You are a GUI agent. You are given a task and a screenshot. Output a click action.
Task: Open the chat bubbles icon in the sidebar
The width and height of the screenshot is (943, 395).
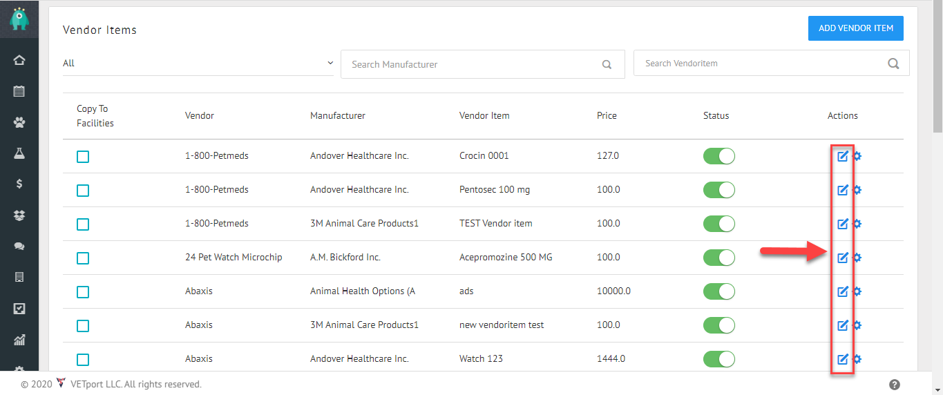click(19, 247)
